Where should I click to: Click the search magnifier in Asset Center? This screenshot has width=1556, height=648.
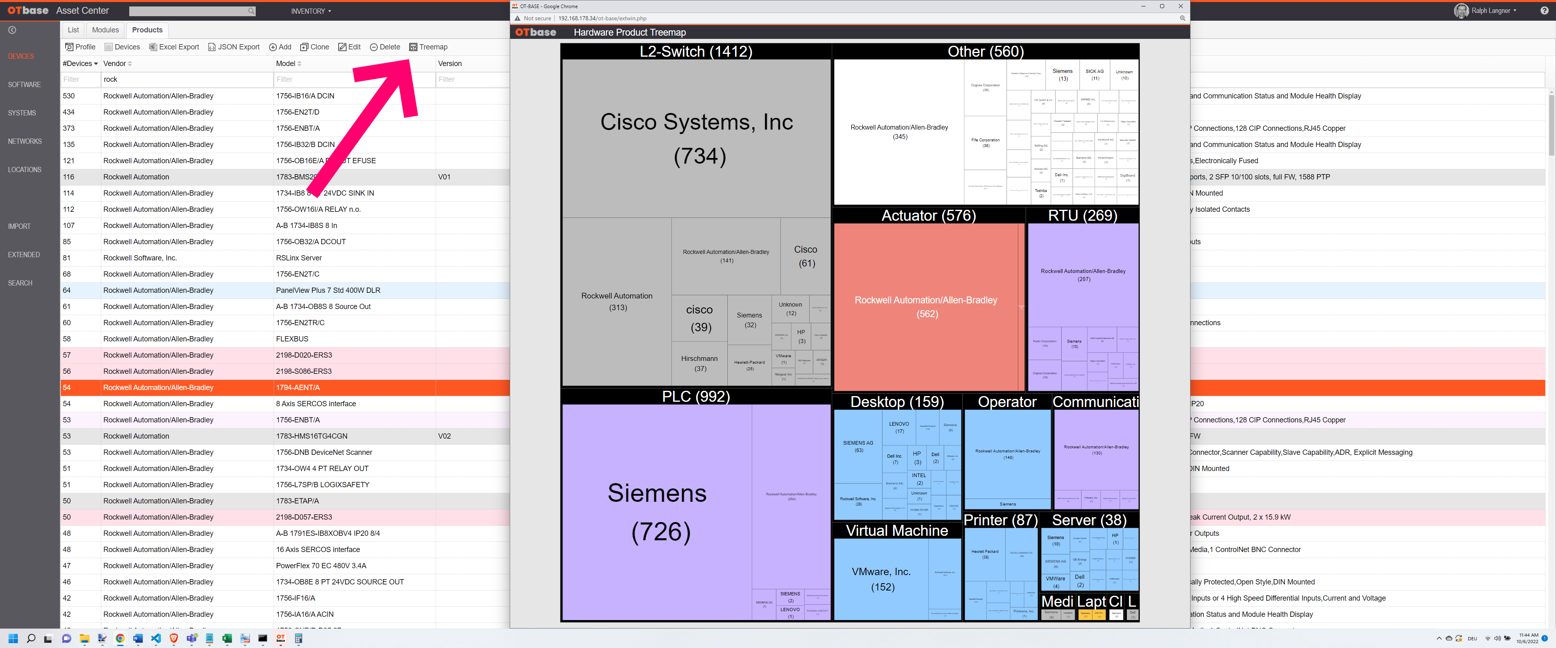(x=251, y=11)
